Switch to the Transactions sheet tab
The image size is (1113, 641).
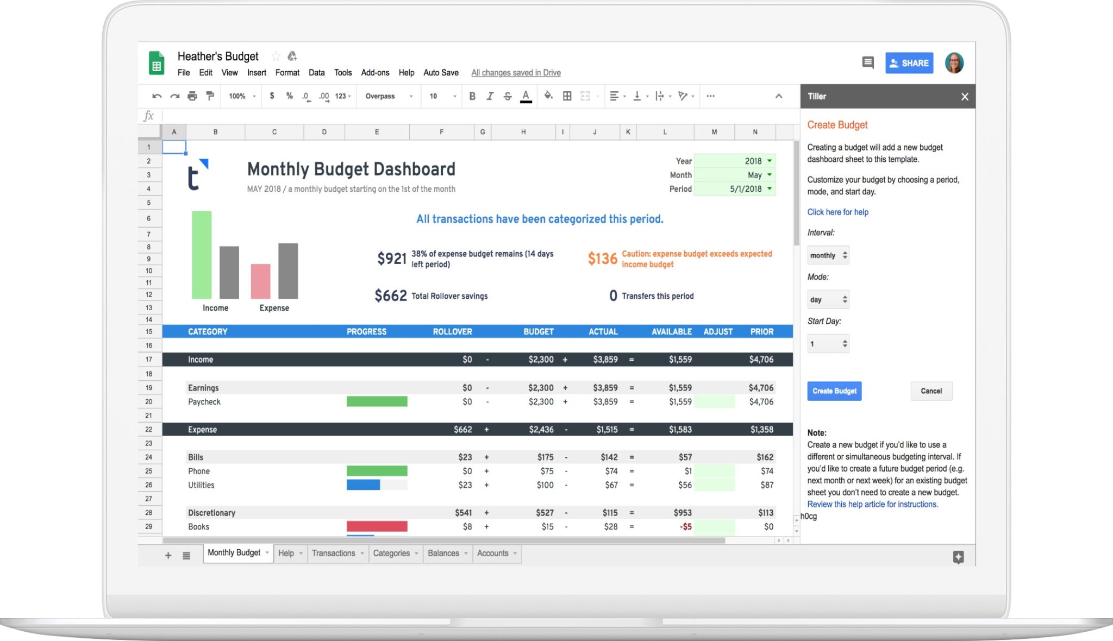pos(334,553)
